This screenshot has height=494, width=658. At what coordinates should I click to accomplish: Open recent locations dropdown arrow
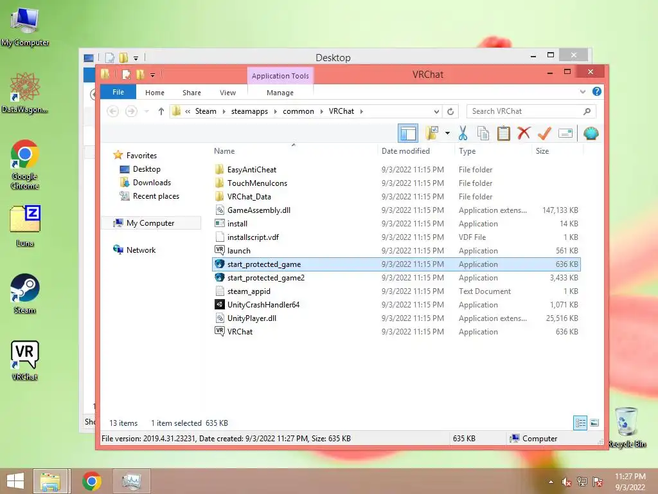click(147, 111)
